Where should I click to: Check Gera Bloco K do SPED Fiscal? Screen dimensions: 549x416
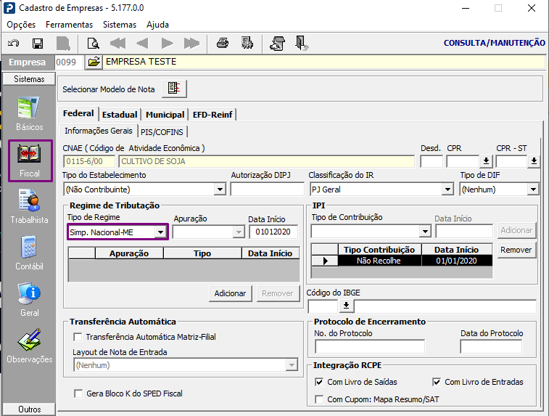[78, 393]
